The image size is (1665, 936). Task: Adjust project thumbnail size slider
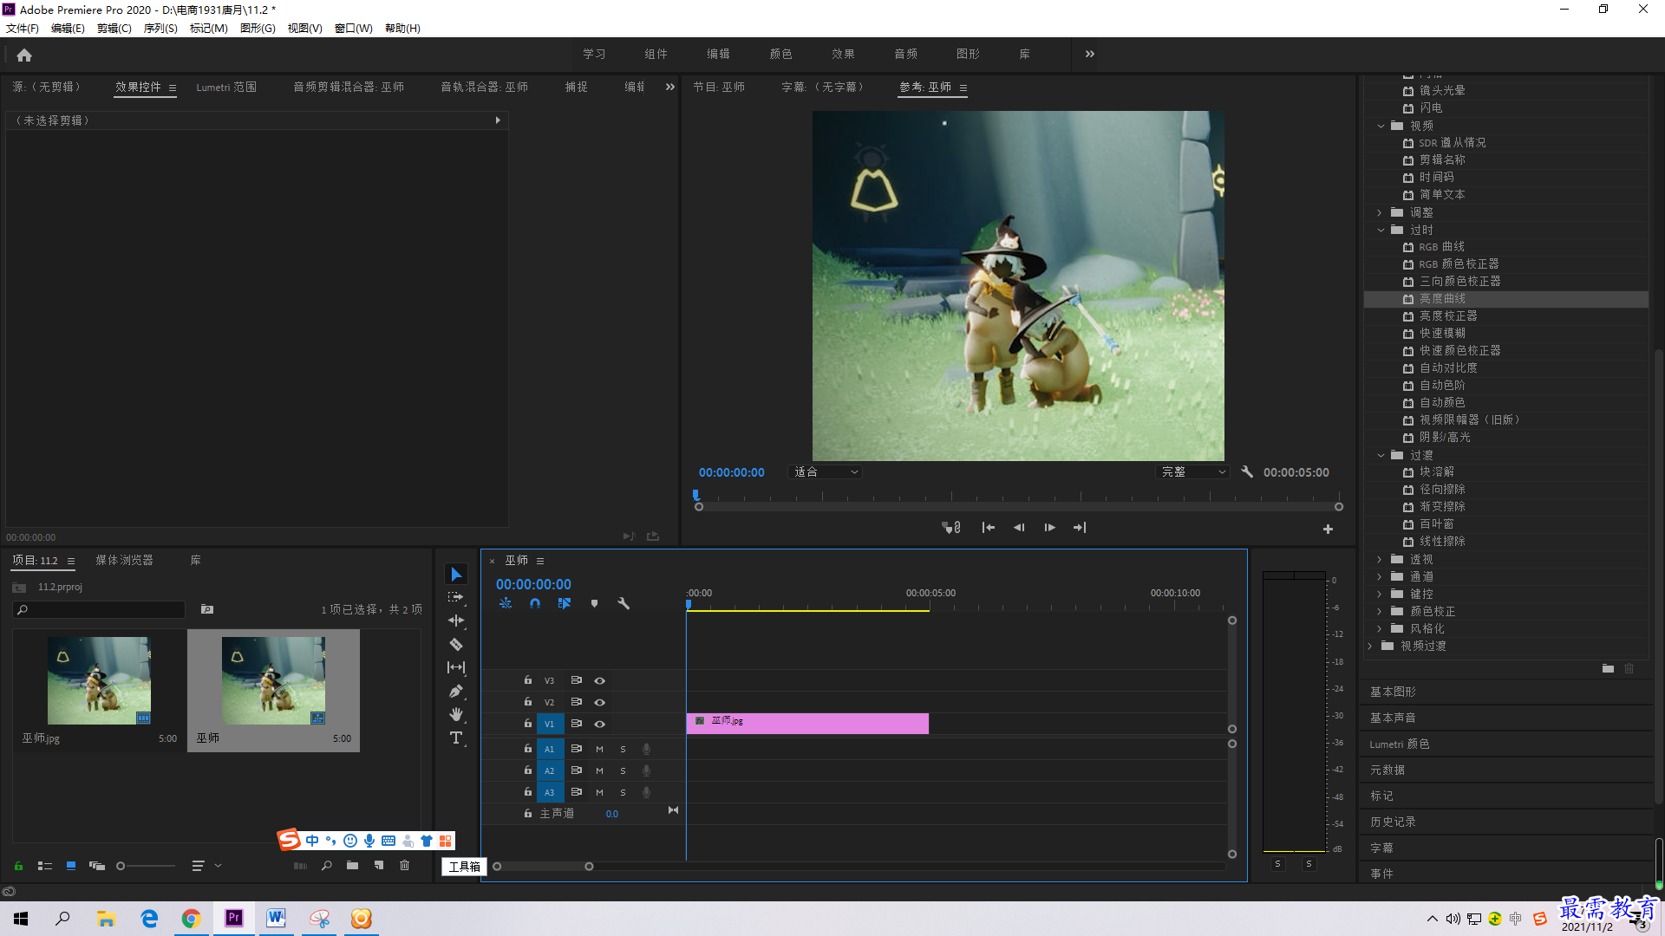coord(146,866)
